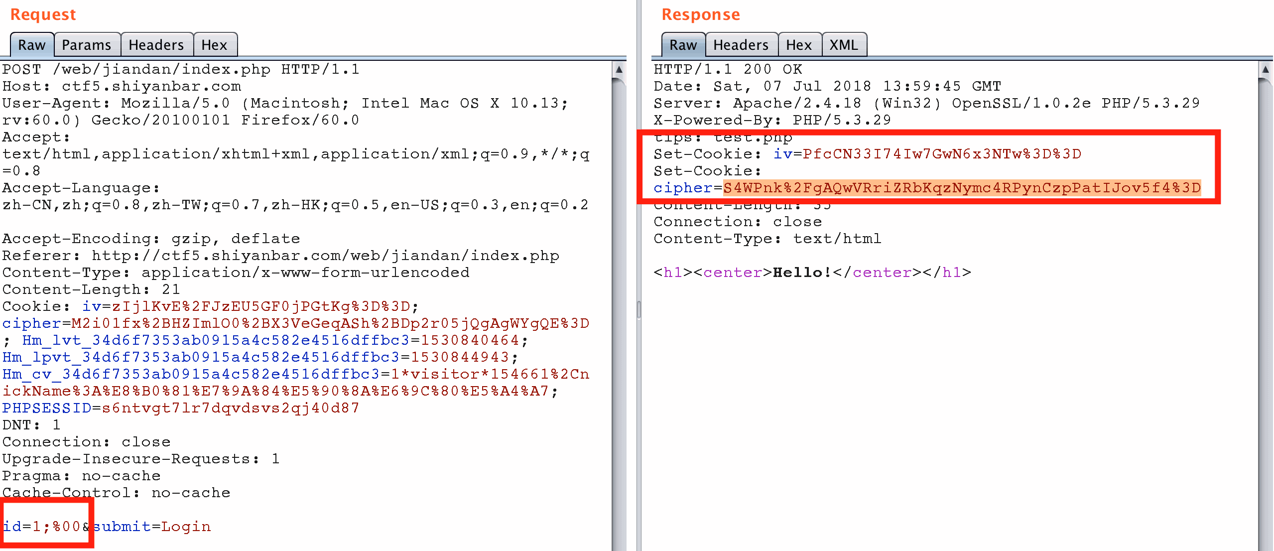Open the Hex tab in Response panel
The width and height of the screenshot is (1274, 551).
pyautogui.click(x=799, y=45)
